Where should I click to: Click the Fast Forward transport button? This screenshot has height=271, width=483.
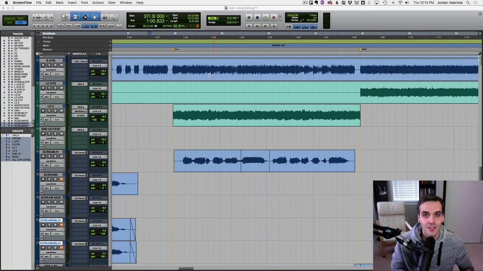coord(266,26)
